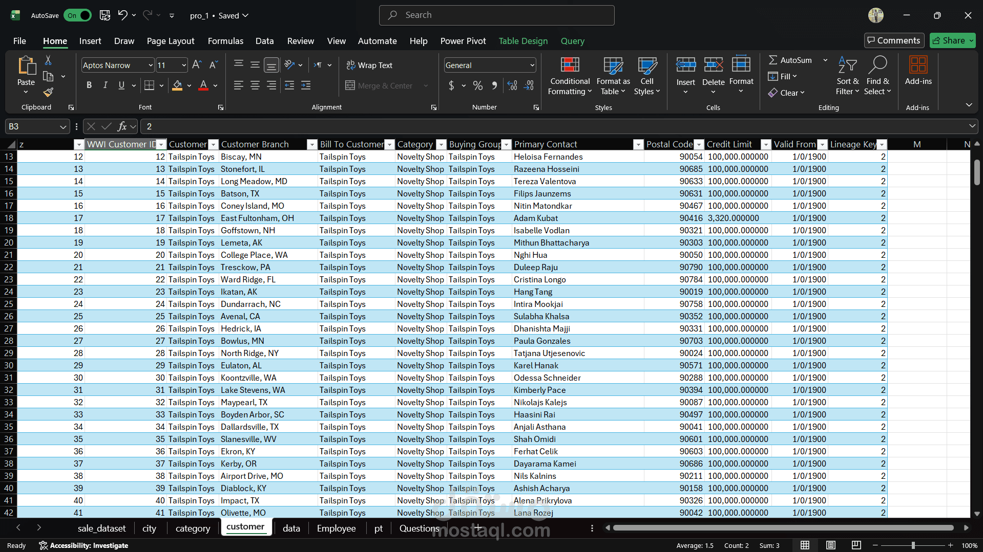Screen dimensions: 983x552
Task: Click the Save icon in title bar
Action: (x=105, y=15)
